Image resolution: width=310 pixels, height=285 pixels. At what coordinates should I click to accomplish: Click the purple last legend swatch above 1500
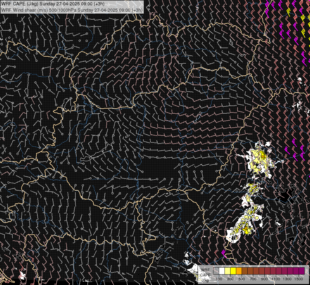pyautogui.click(x=302, y=271)
